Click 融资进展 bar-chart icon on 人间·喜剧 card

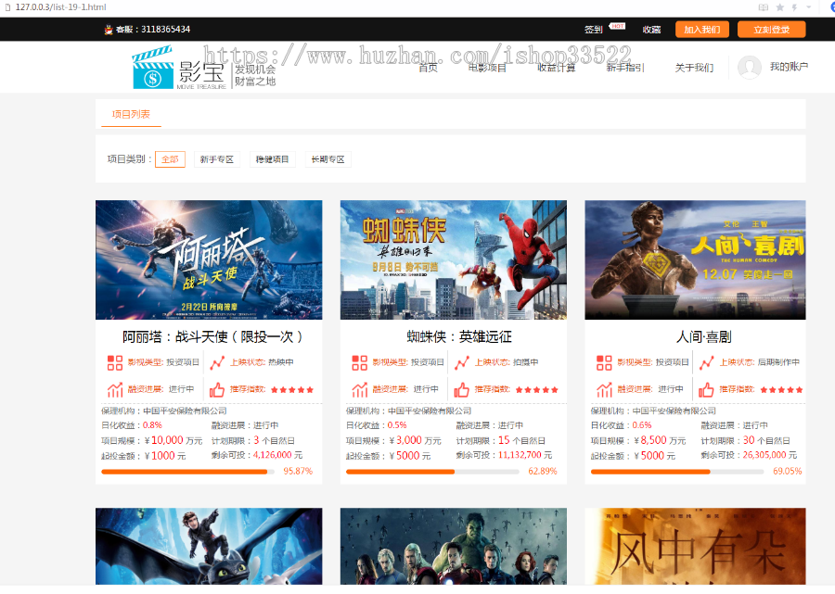coord(604,389)
